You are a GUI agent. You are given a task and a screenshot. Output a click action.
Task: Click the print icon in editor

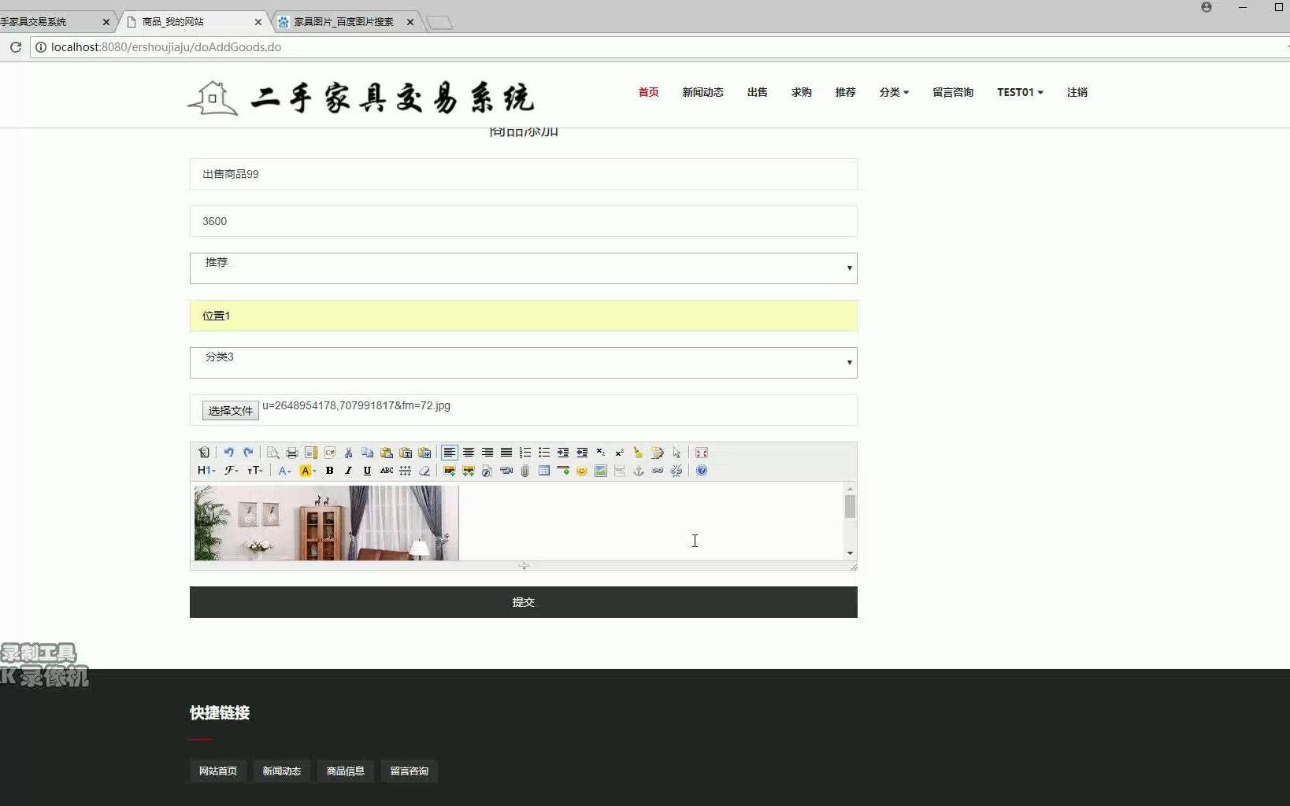[291, 453]
